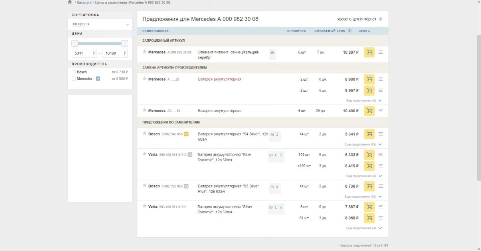Click the page vertical scrollbar
The image size is (481, 251).
(479, 107)
